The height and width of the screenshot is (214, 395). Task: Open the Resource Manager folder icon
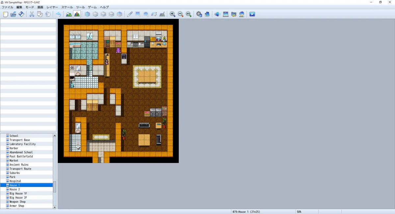pyautogui.click(x=234, y=14)
